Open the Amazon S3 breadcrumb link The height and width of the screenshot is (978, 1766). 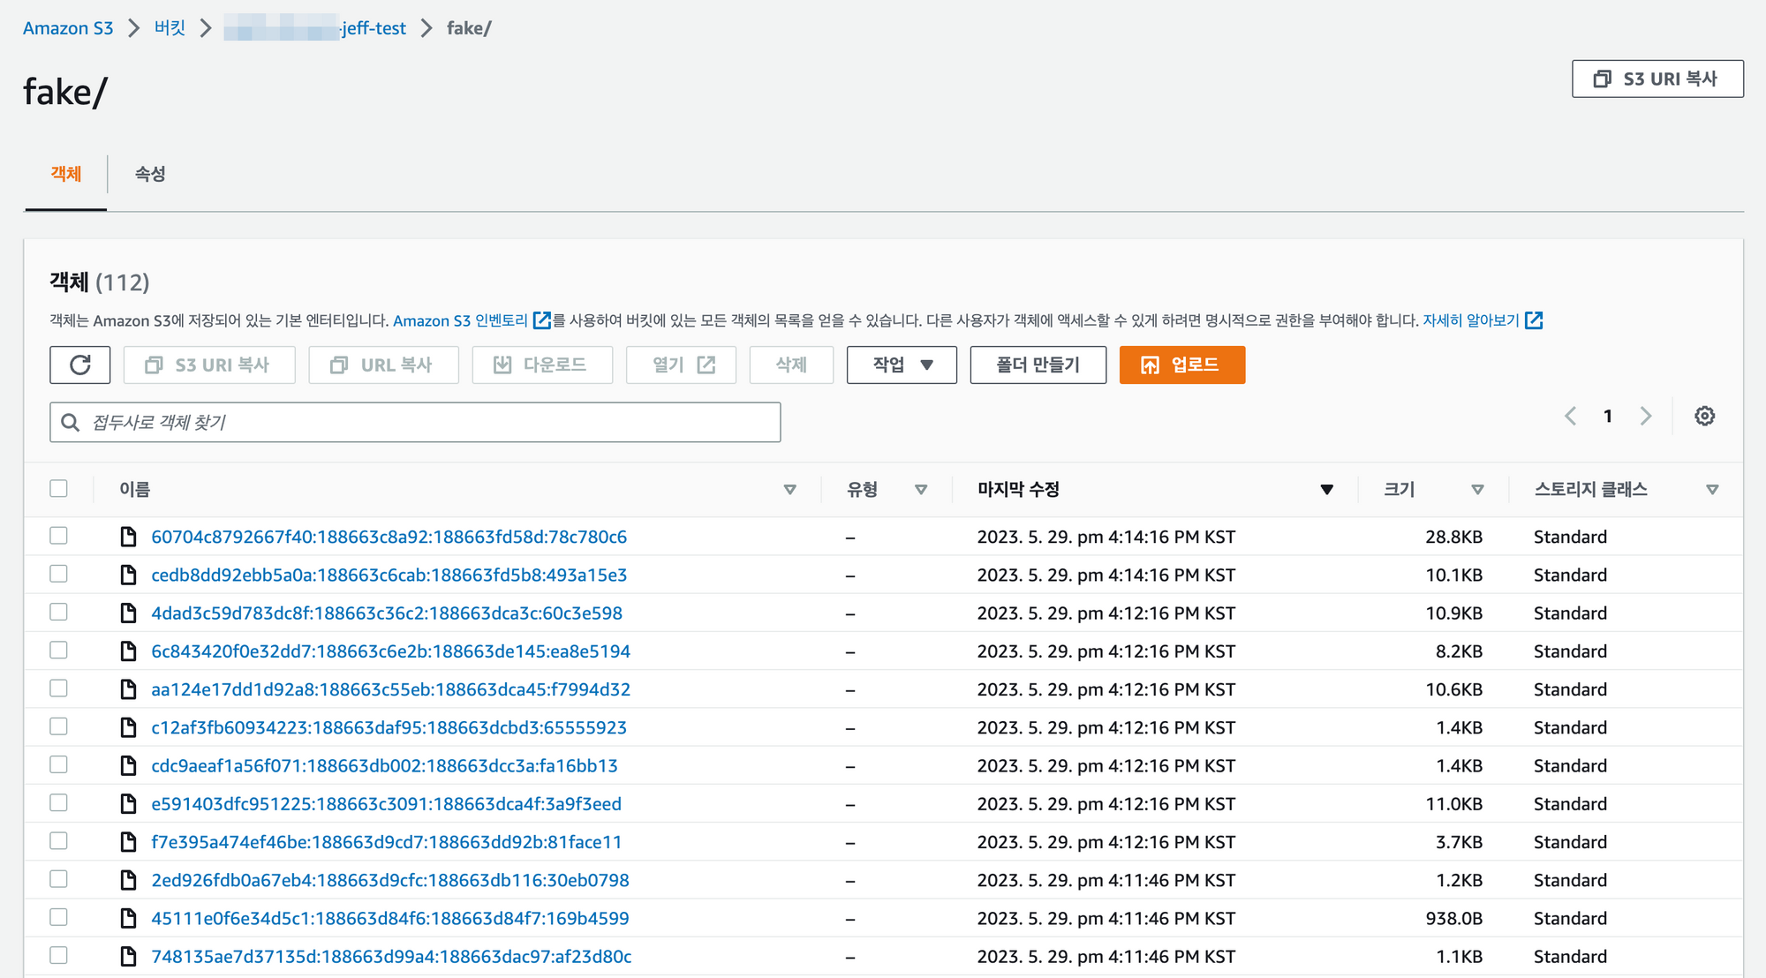coord(68,28)
